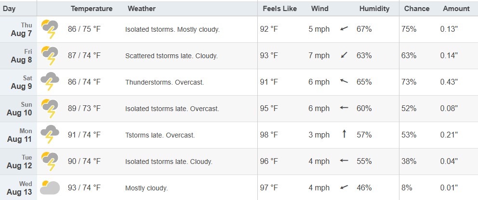This screenshot has height=200, width=478.
Task: Click the Feels Like column header
Action: click(279, 9)
